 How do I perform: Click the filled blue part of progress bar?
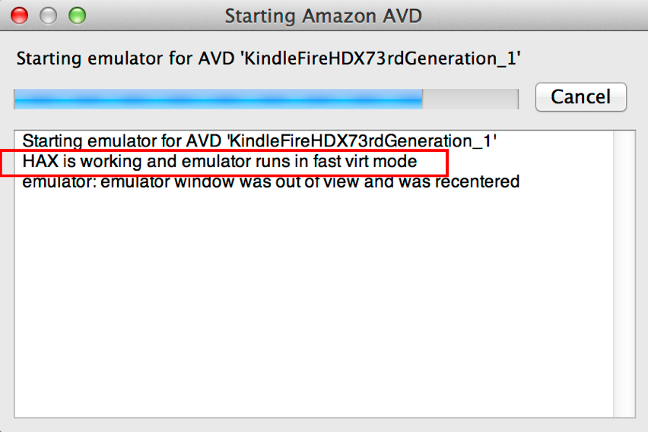pyautogui.click(x=218, y=99)
